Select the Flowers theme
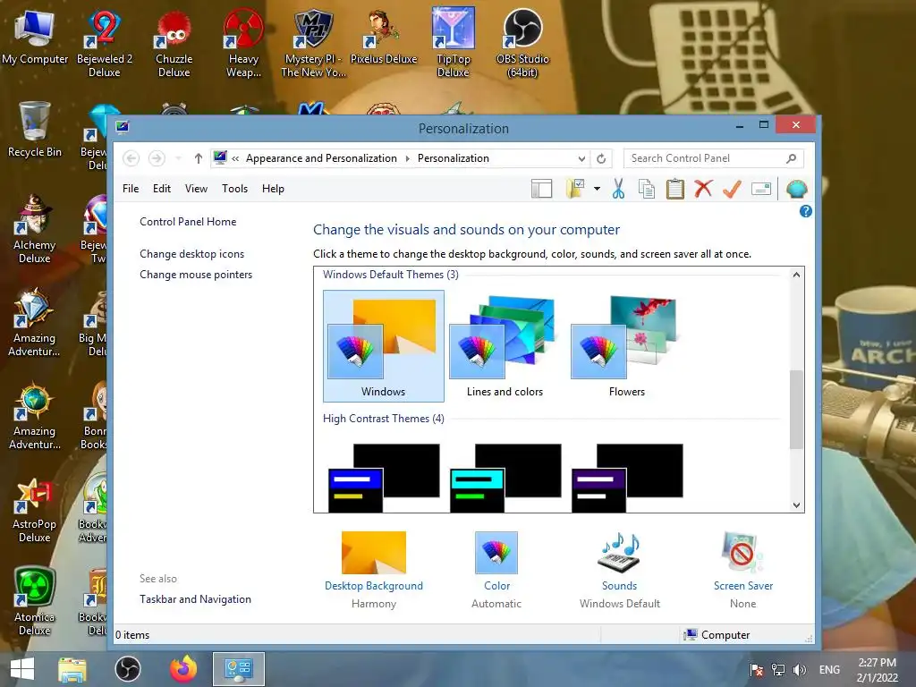Screen dimensions: 916x687 (626, 346)
